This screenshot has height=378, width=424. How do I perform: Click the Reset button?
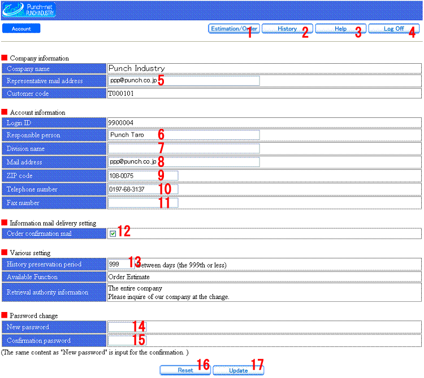(x=185, y=370)
